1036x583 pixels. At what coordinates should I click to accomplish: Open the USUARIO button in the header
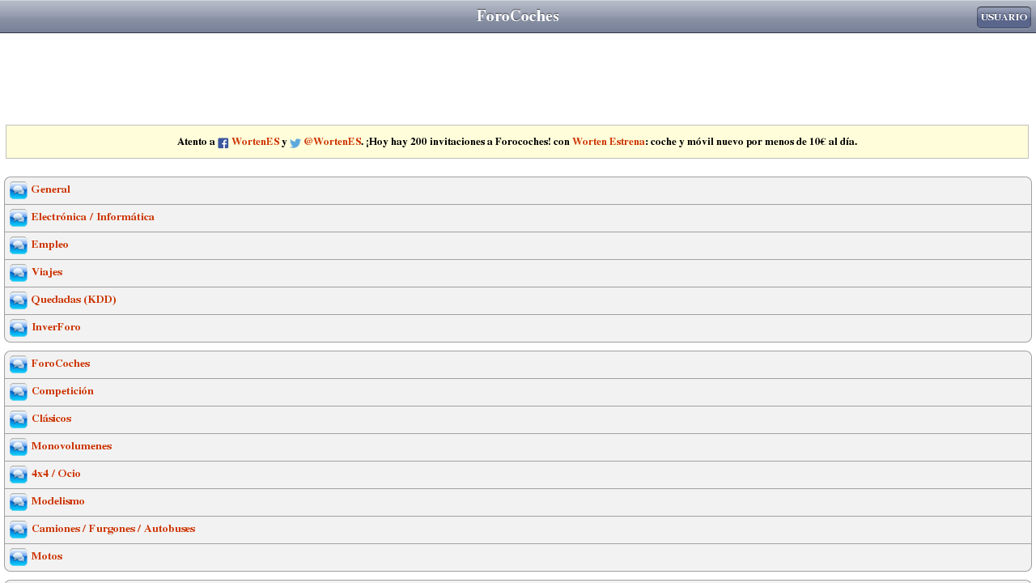tap(1004, 17)
